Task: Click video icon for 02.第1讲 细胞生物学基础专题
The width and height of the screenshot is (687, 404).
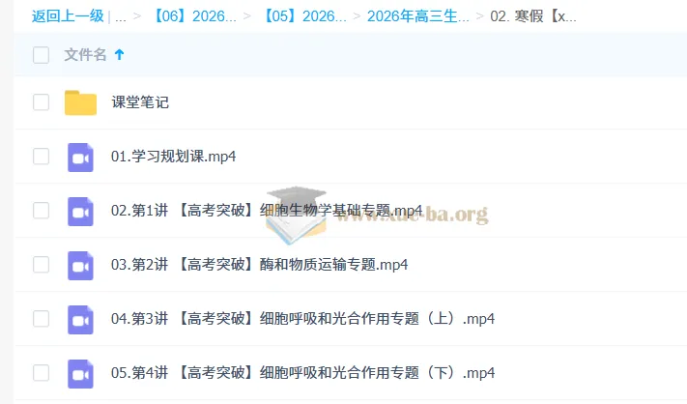Action: click(80, 211)
